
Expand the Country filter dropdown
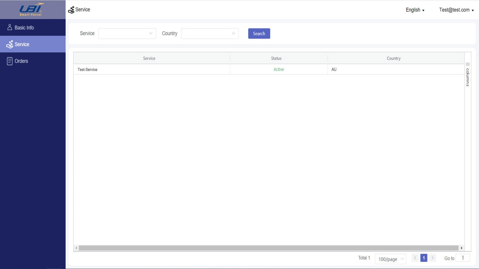click(210, 33)
